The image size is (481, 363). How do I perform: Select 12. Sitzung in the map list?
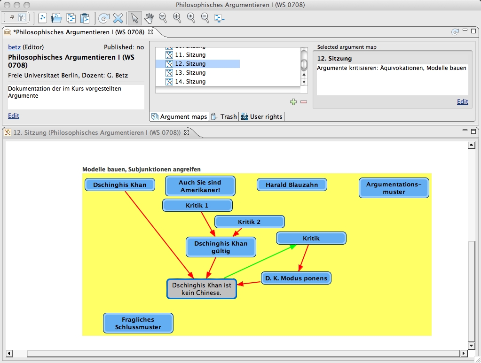(197, 64)
